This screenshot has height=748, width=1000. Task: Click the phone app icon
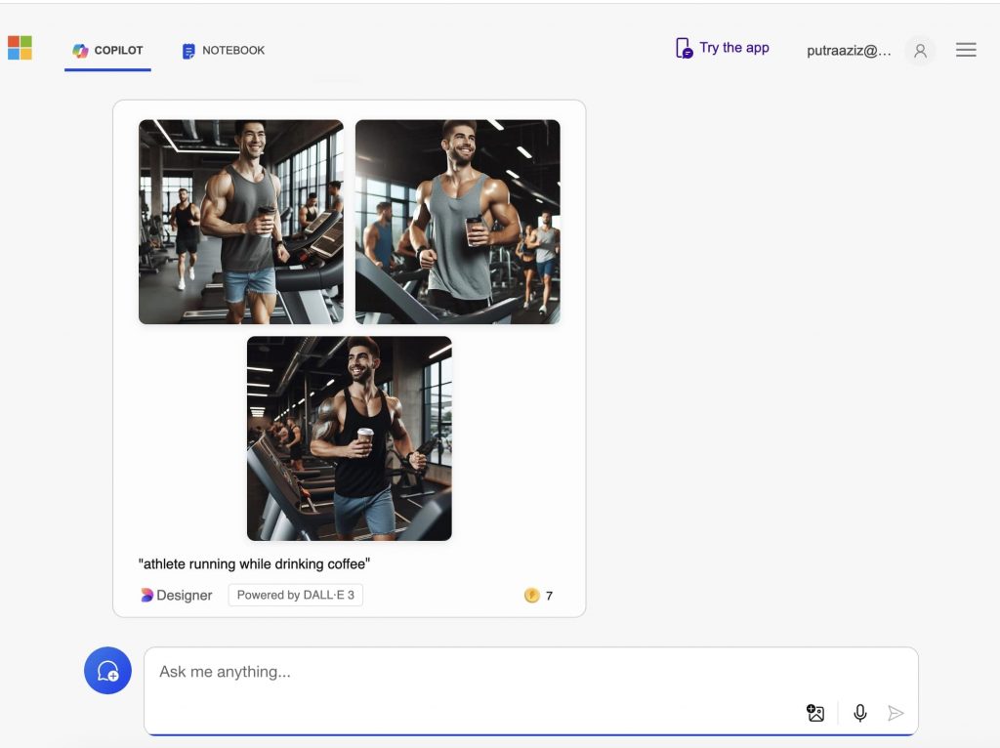(x=684, y=48)
